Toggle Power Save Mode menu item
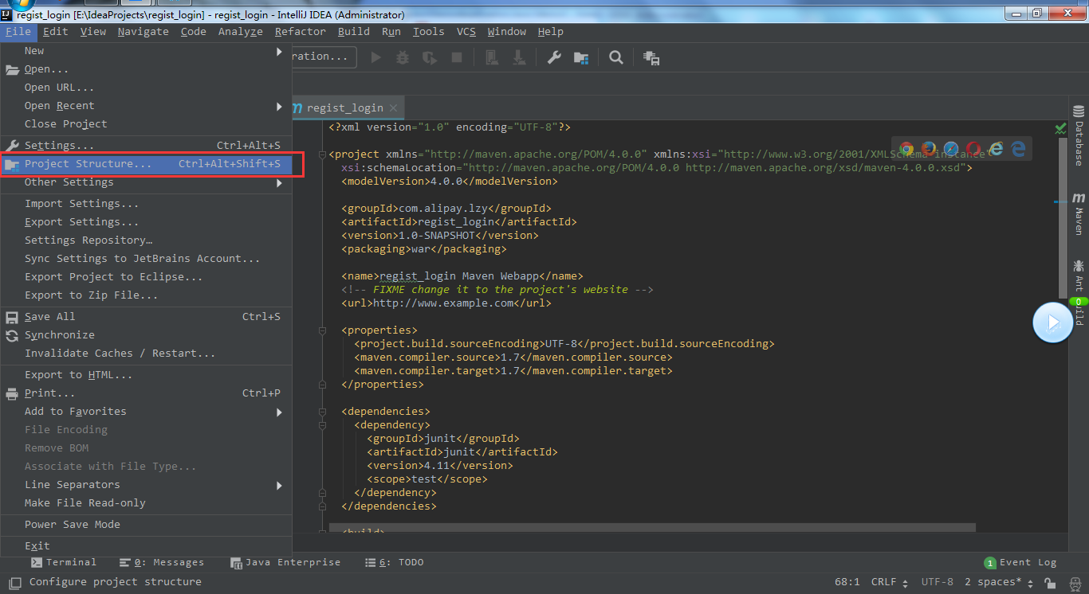This screenshot has height=594, width=1089. click(x=146, y=524)
